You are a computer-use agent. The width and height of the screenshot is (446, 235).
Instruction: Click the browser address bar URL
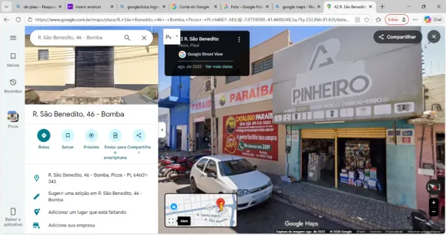click(x=192, y=20)
